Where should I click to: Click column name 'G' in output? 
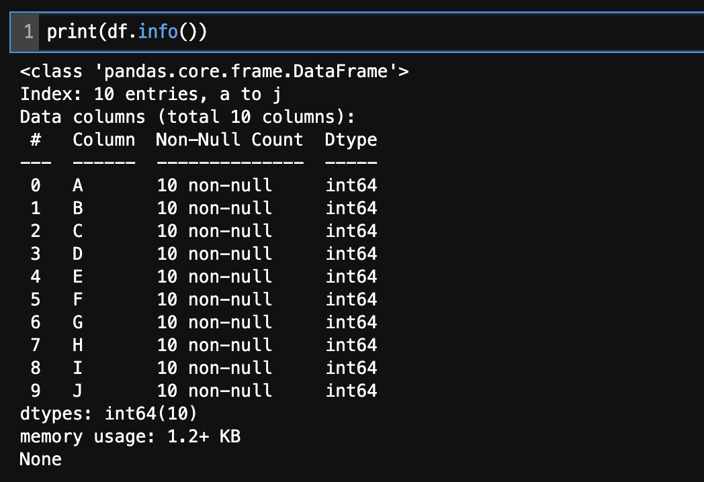[78, 322]
